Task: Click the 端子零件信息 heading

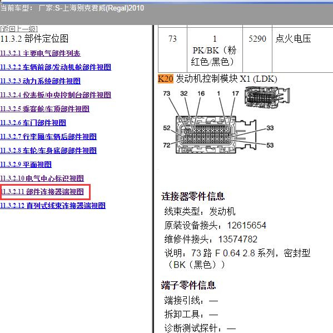Action: tap(188, 285)
